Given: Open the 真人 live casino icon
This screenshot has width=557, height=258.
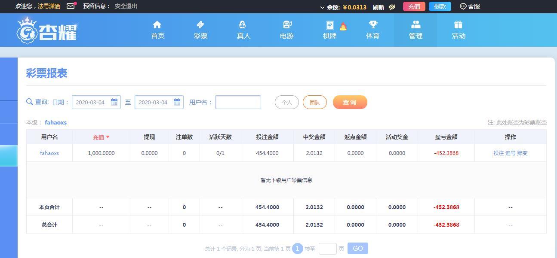Looking at the screenshot, I should (x=243, y=25).
